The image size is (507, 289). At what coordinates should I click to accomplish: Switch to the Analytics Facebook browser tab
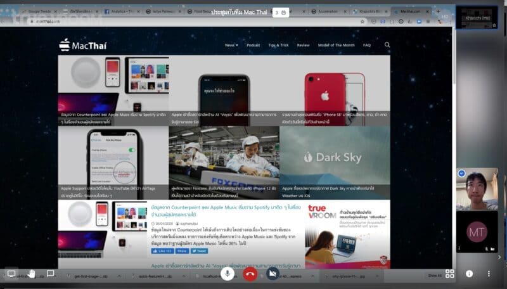point(122,11)
